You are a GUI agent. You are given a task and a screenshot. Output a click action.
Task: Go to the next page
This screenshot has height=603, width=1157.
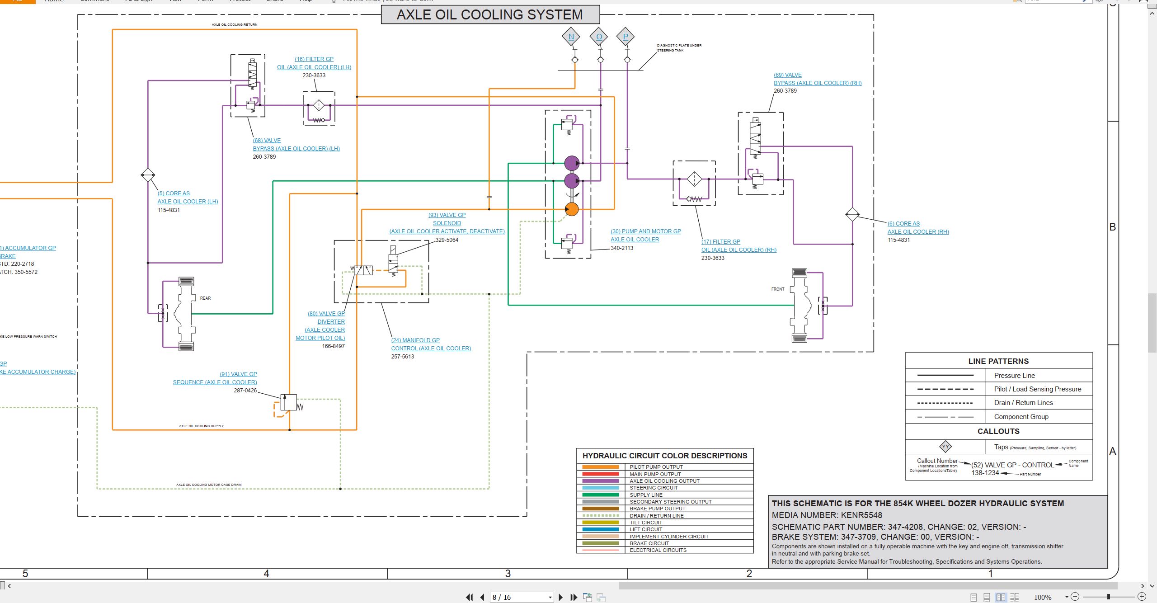pos(561,597)
